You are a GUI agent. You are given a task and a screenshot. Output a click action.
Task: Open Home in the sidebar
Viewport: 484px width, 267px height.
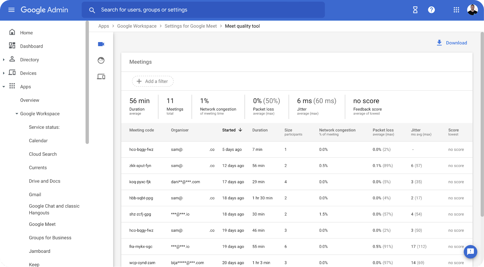point(26,33)
